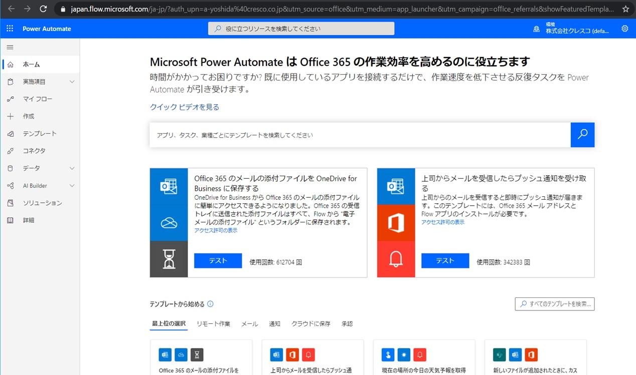The height and width of the screenshot is (375, 636).
Task: Click the コネクタ plug icon
Action: (10, 151)
